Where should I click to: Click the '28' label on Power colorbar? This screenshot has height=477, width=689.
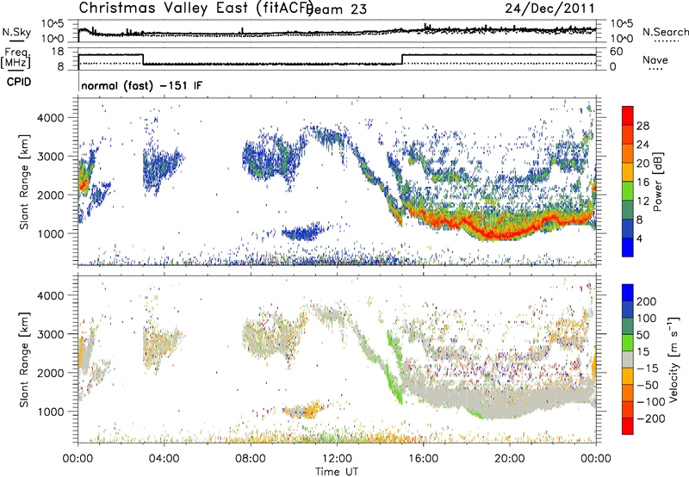[642, 126]
